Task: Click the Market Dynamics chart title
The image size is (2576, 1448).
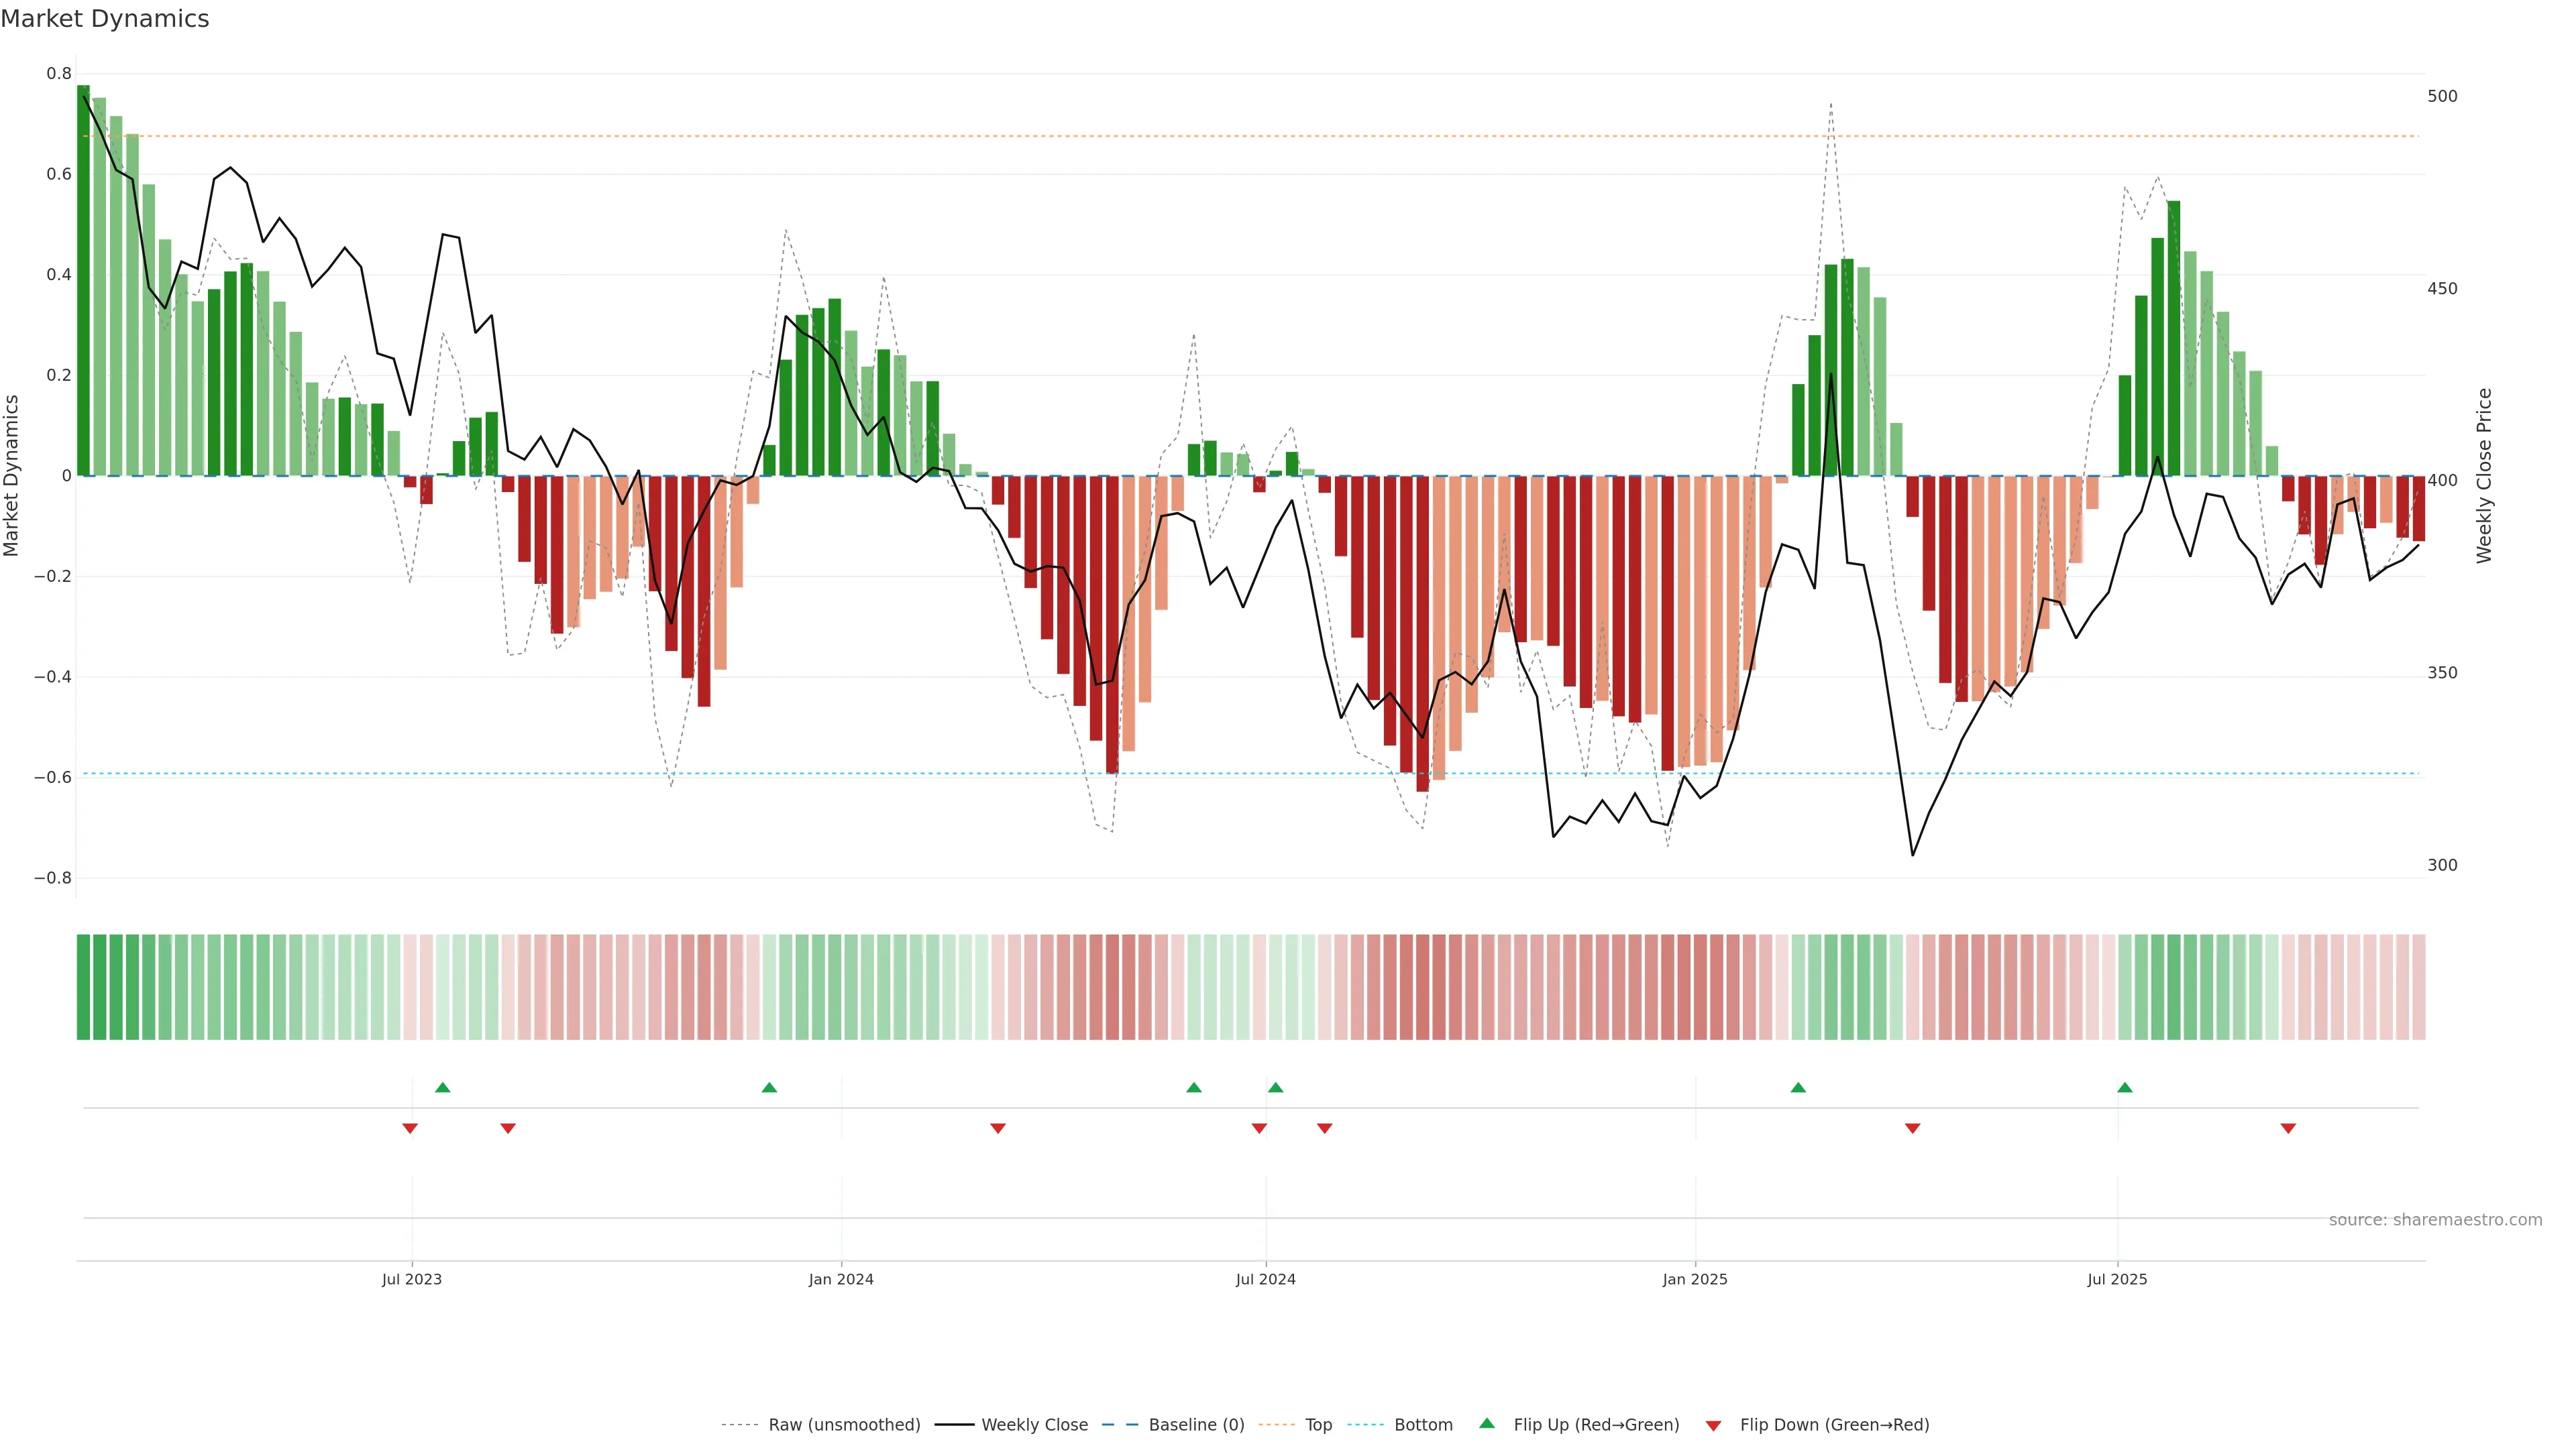Action: tap(105, 19)
